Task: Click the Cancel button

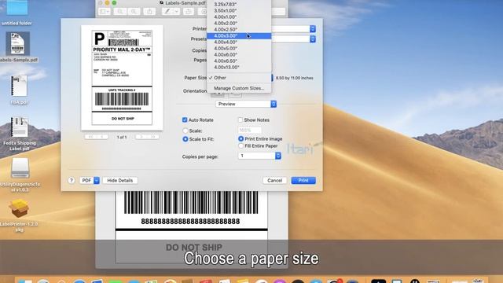Action: [274, 180]
